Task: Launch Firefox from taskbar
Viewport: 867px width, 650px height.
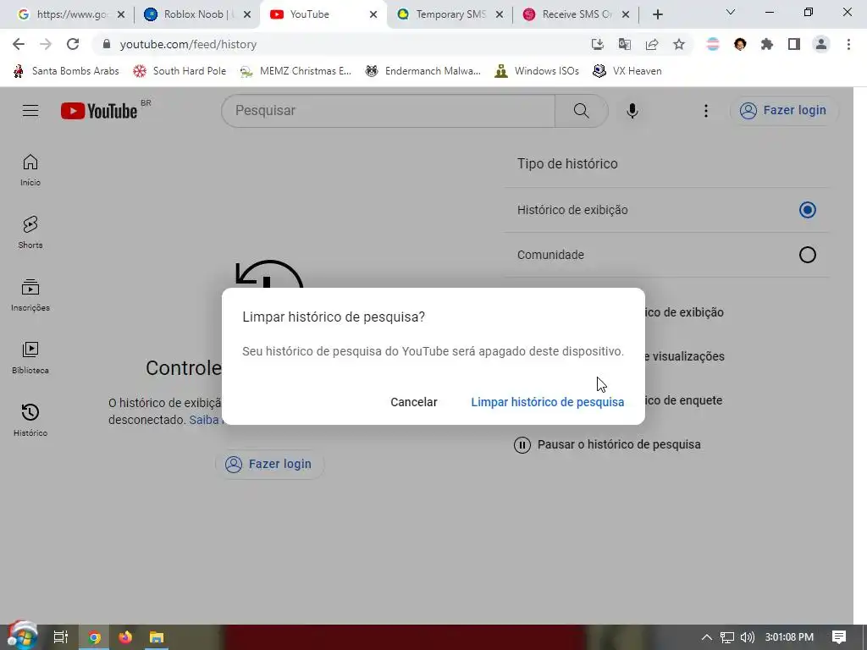Action: (x=125, y=637)
